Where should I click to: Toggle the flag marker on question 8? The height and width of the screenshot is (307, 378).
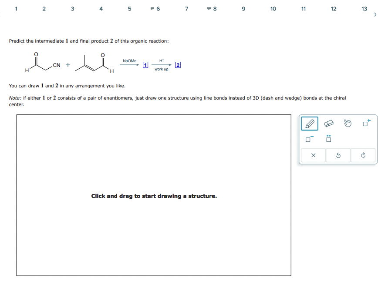(x=209, y=8)
